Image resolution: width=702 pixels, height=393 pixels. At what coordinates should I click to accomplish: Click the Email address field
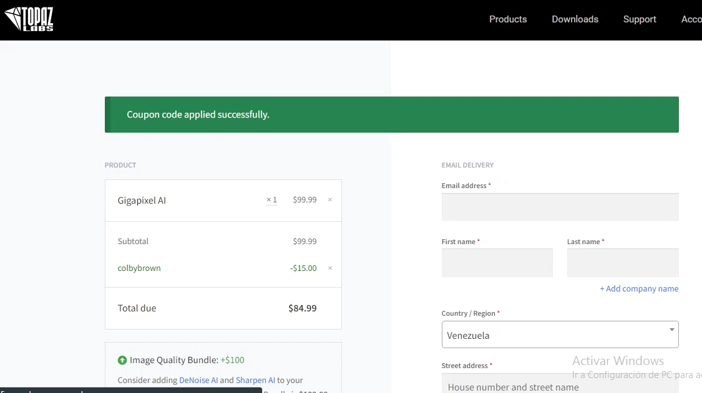tap(560, 207)
